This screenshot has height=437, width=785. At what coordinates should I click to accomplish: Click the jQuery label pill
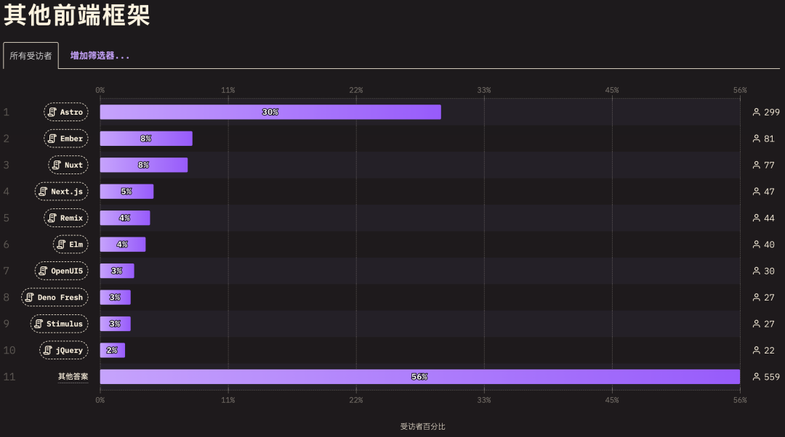63,351
